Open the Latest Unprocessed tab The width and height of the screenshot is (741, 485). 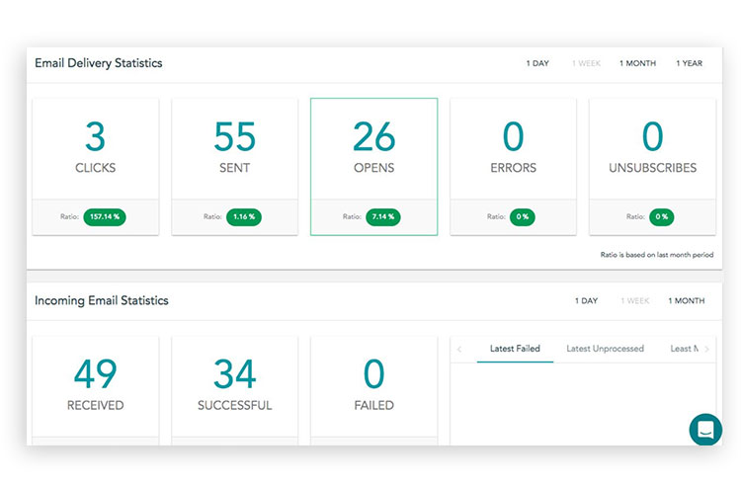tap(605, 349)
